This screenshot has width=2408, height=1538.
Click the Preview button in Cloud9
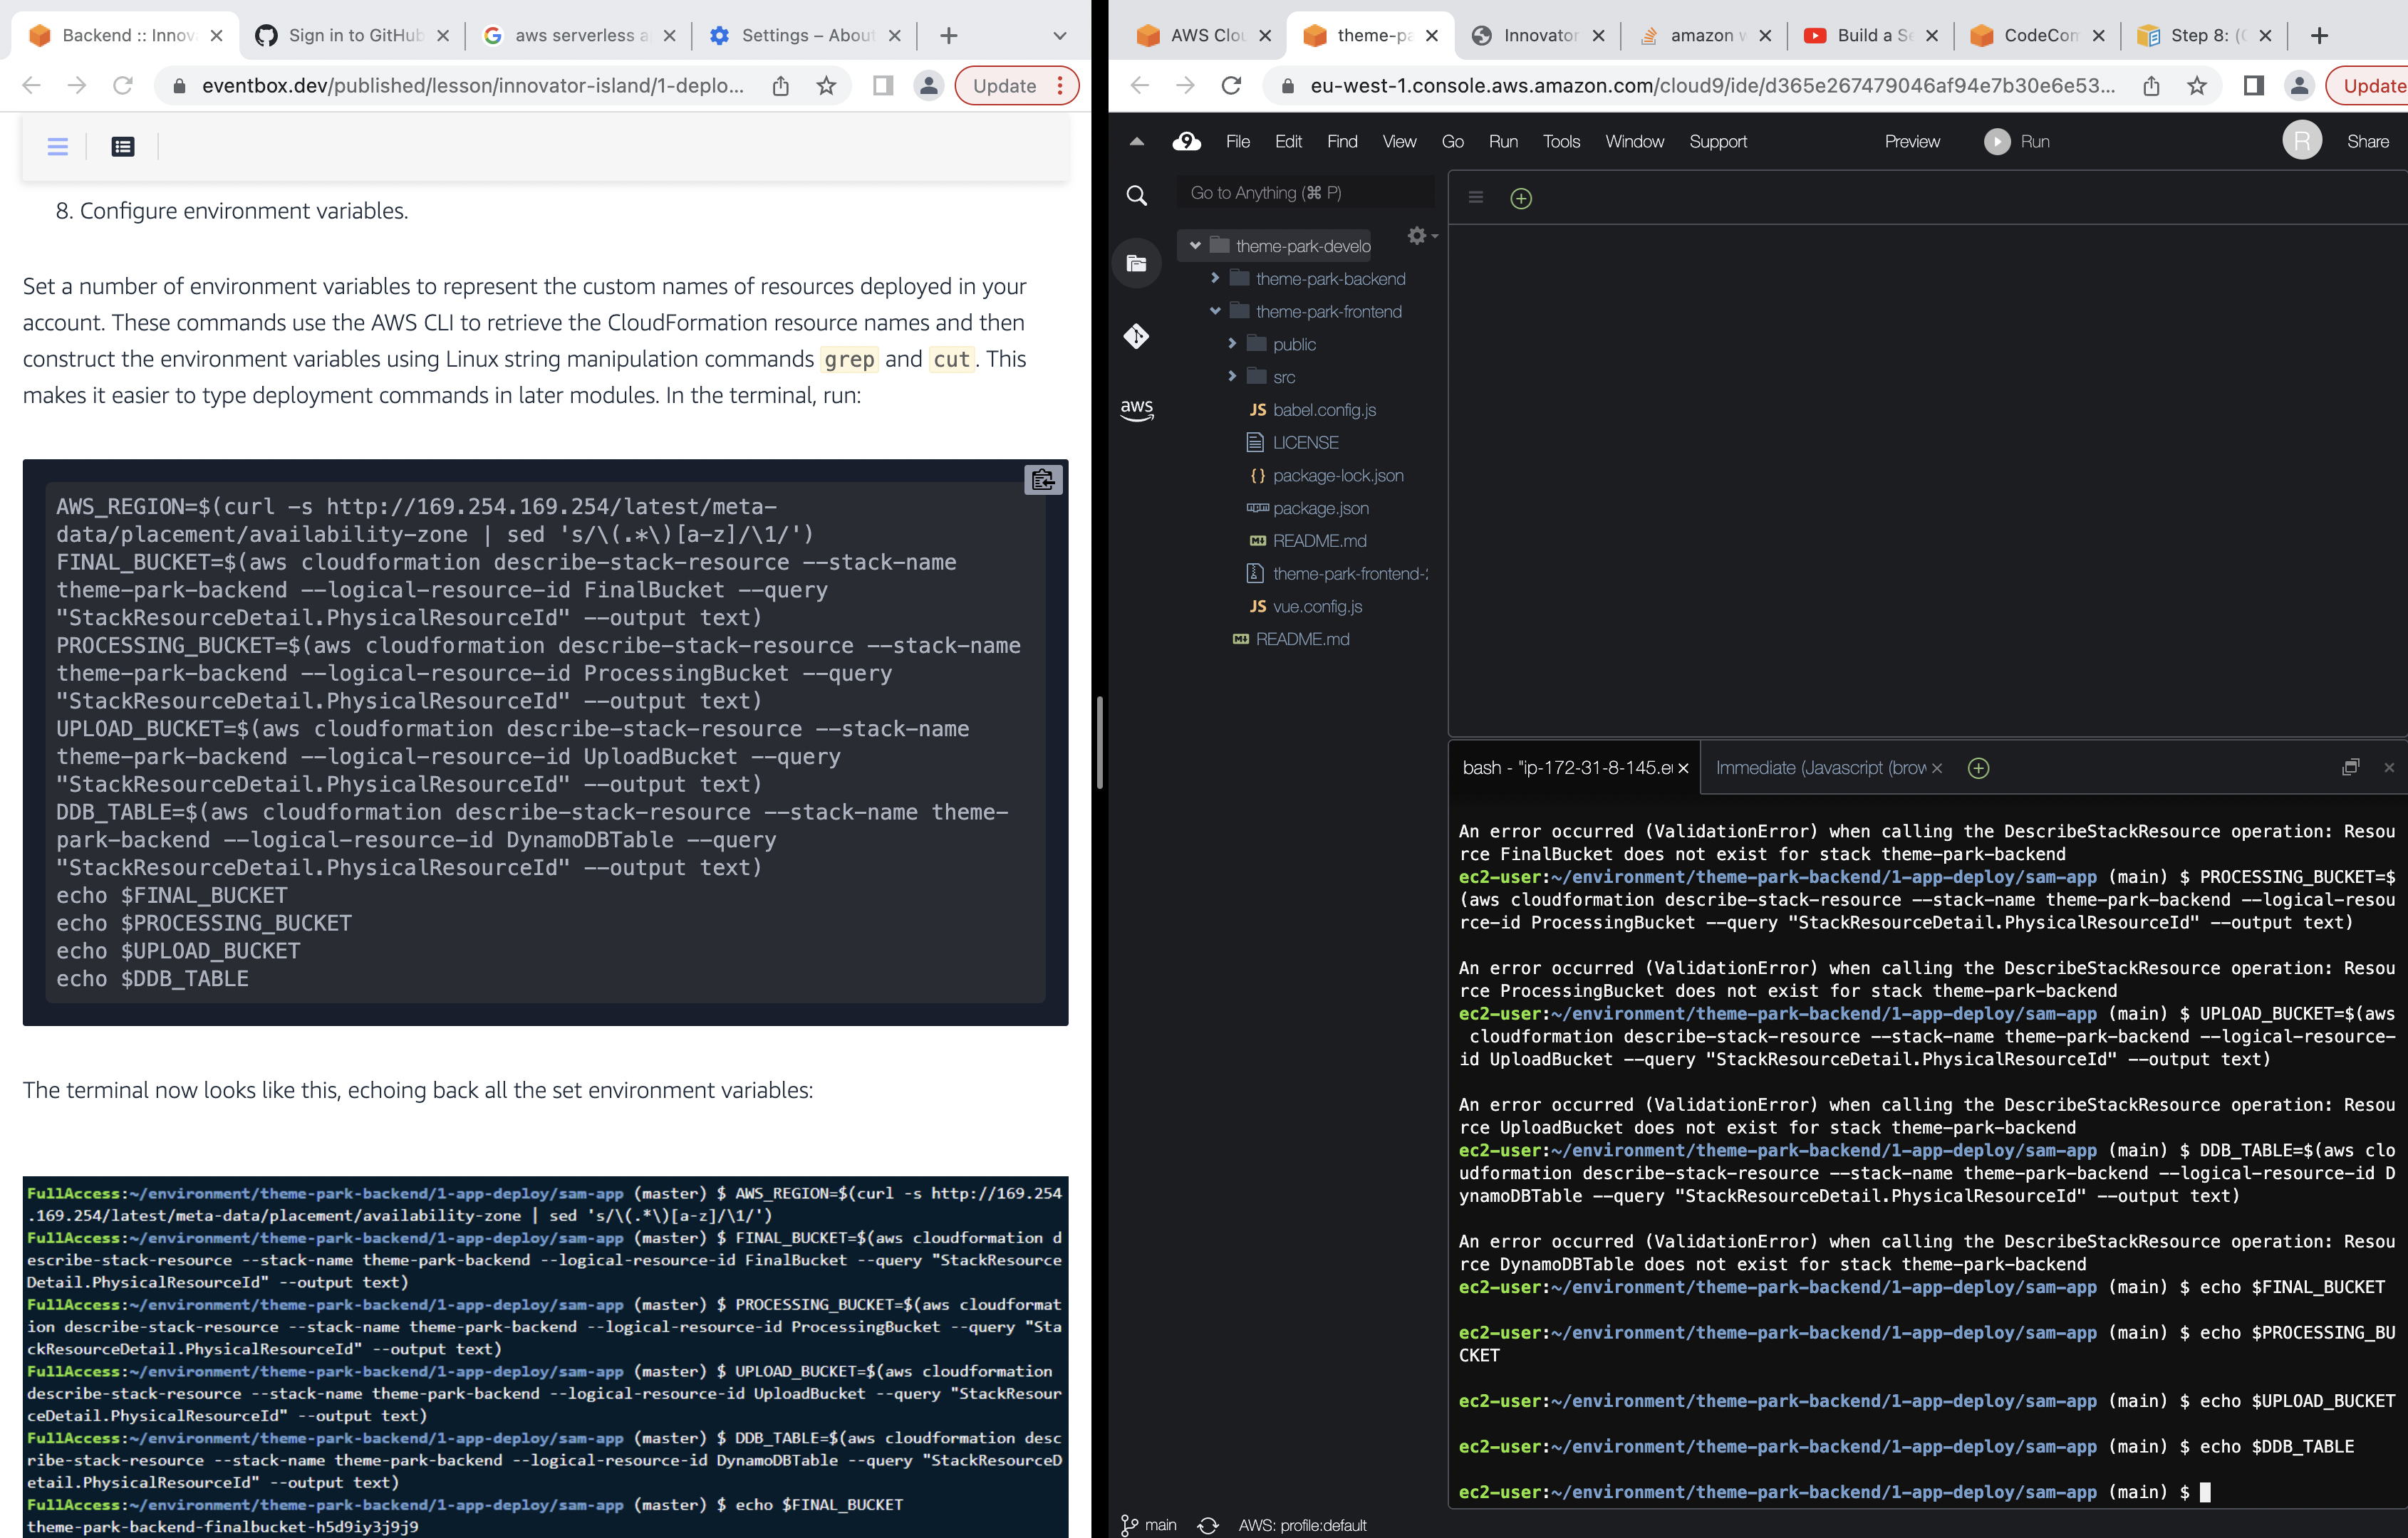(x=1912, y=142)
